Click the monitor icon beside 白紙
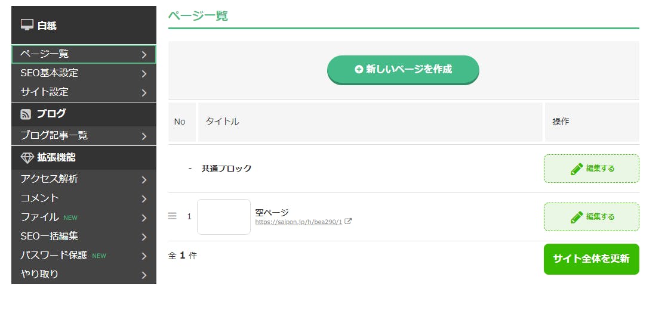671x314 pixels. [27, 25]
